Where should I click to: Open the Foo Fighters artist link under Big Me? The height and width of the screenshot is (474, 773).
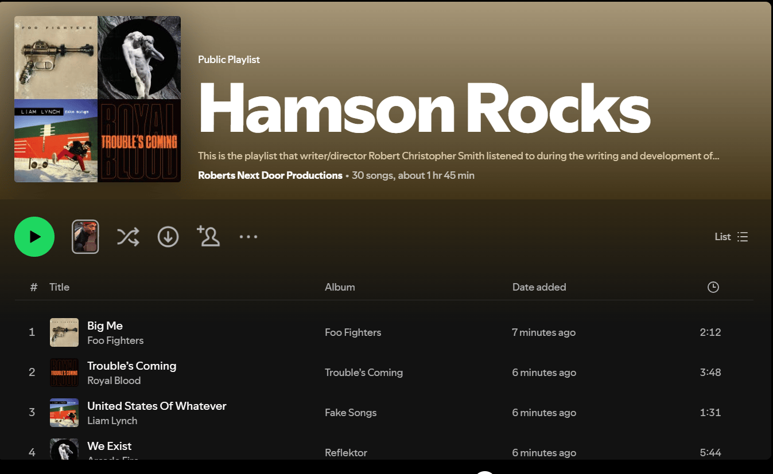[115, 340]
